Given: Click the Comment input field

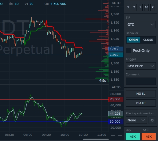Looking at the screenshot, I should [x=141, y=81].
